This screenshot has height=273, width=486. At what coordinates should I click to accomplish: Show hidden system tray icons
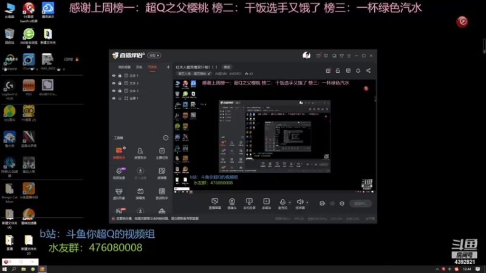coord(437,269)
